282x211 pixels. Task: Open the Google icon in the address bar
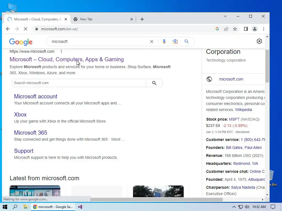coord(217,29)
